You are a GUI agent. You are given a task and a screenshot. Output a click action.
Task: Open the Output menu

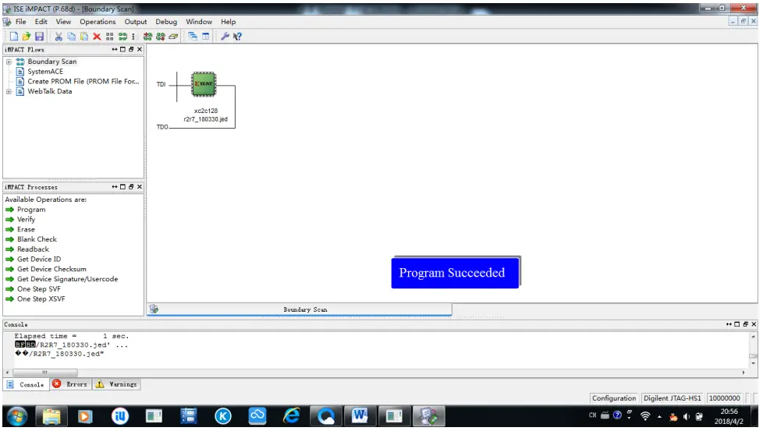135,22
